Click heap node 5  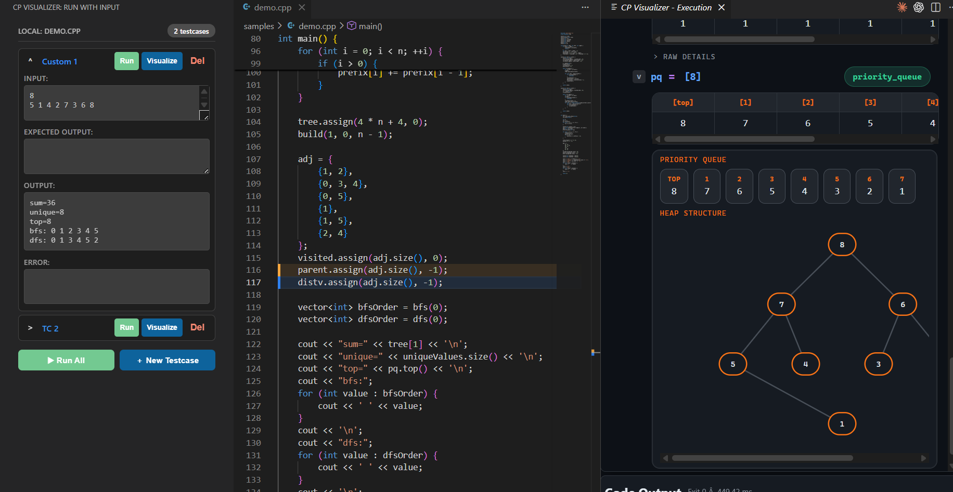pos(732,364)
